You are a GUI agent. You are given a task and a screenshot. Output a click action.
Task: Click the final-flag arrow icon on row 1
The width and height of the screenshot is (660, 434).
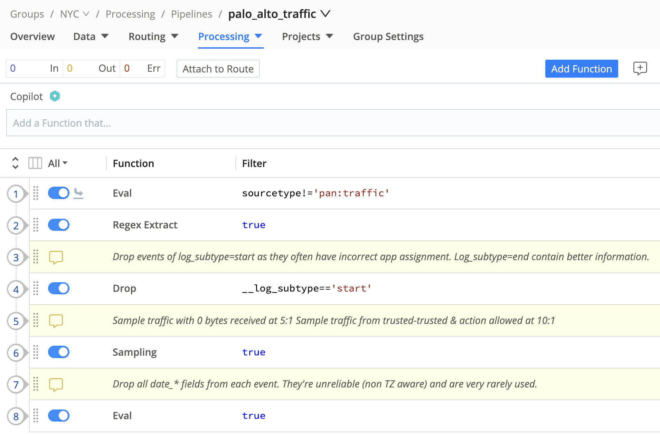(78, 194)
